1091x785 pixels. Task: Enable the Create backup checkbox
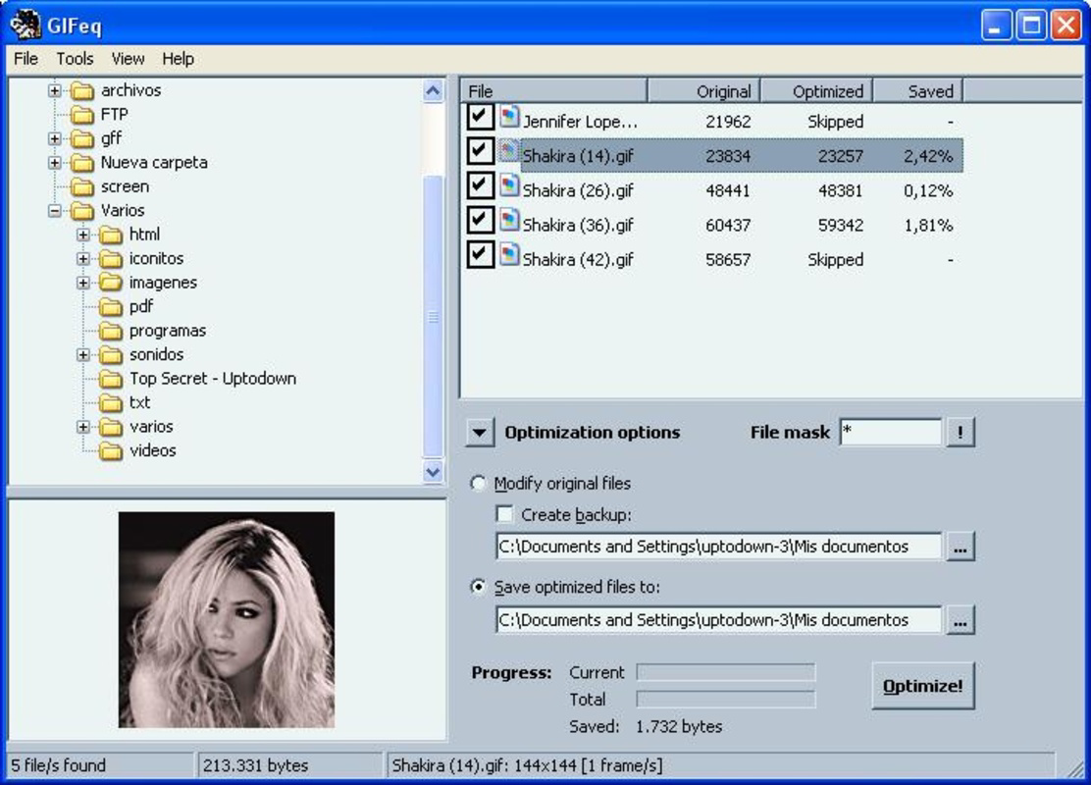[x=504, y=514]
